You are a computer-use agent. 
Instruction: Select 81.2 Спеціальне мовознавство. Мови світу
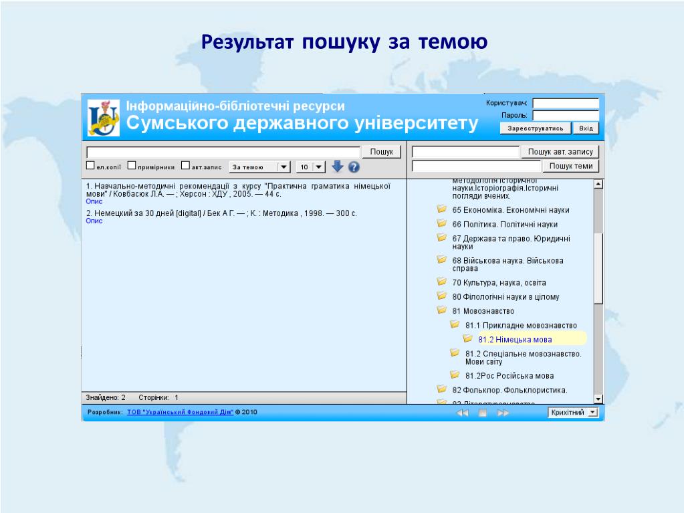click(x=523, y=358)
